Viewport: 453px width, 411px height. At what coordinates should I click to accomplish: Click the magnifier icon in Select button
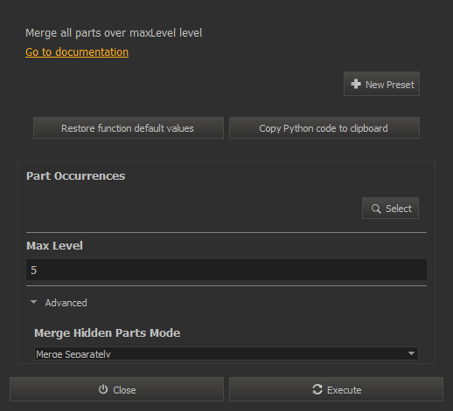click(376, 209)
